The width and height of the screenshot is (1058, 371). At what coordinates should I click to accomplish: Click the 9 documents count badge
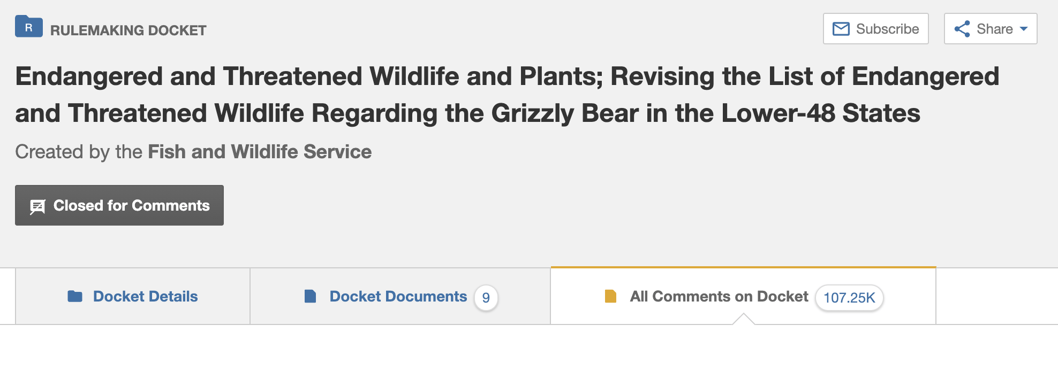[x=486, y=298]
